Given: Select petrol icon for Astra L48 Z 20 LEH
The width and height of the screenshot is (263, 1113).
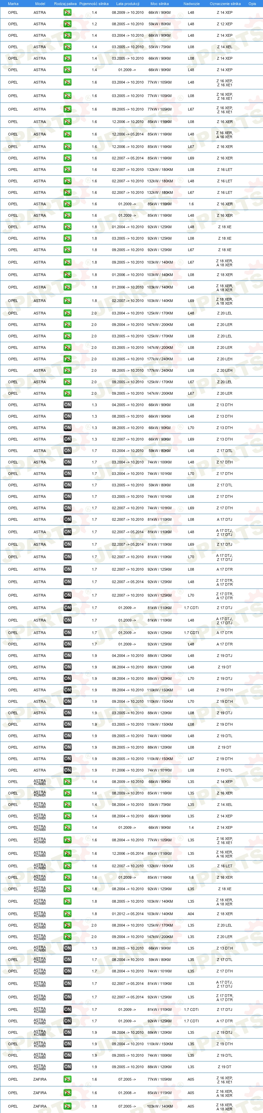Looking at the screenshot, I should pyautogui.click(x=67, y=359).
